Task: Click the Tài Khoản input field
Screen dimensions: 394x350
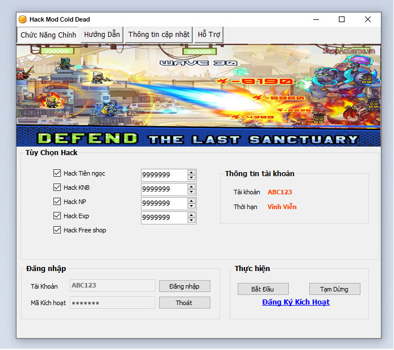Action: pos(113,286)
